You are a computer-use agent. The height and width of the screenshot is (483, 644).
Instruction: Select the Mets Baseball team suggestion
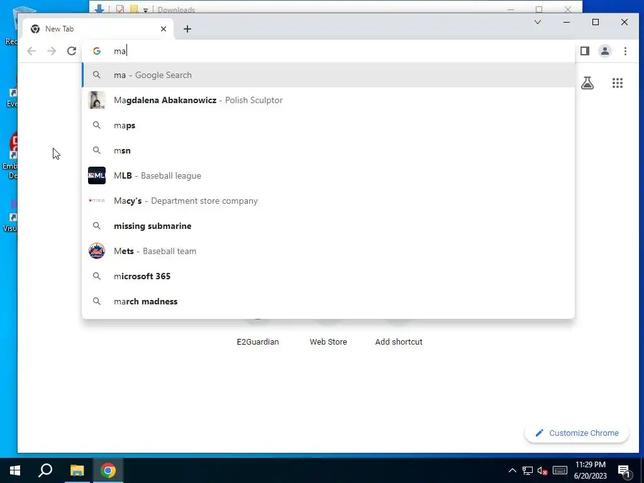point(328,251)
